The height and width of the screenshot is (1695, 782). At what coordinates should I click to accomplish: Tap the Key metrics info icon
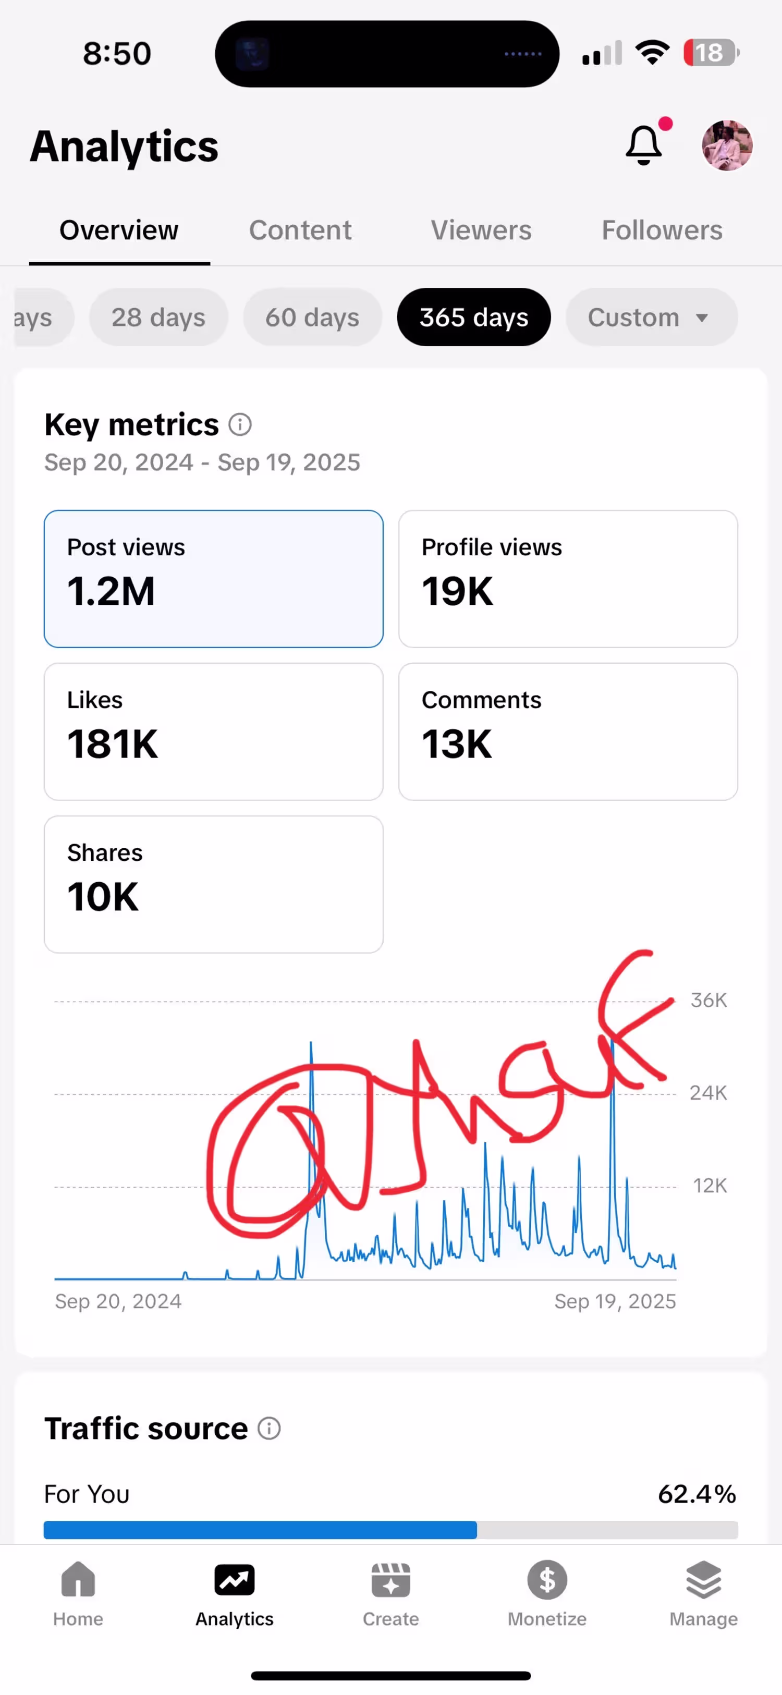pos(240,424)
